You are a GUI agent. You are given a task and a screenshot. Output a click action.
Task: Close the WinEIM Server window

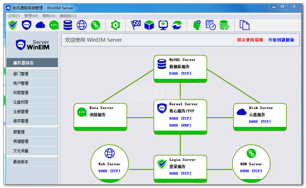[x=294, y=7]
